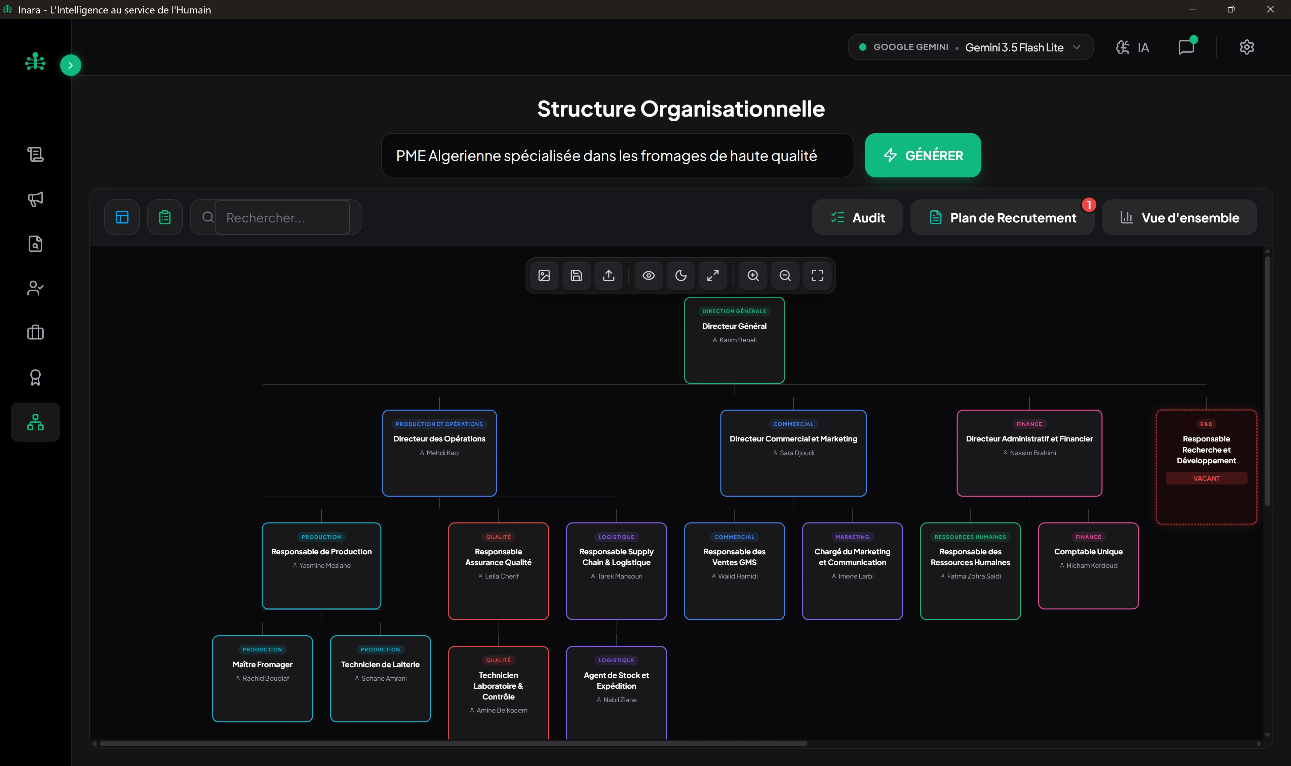Click the IA brain button

point(1132,47)
